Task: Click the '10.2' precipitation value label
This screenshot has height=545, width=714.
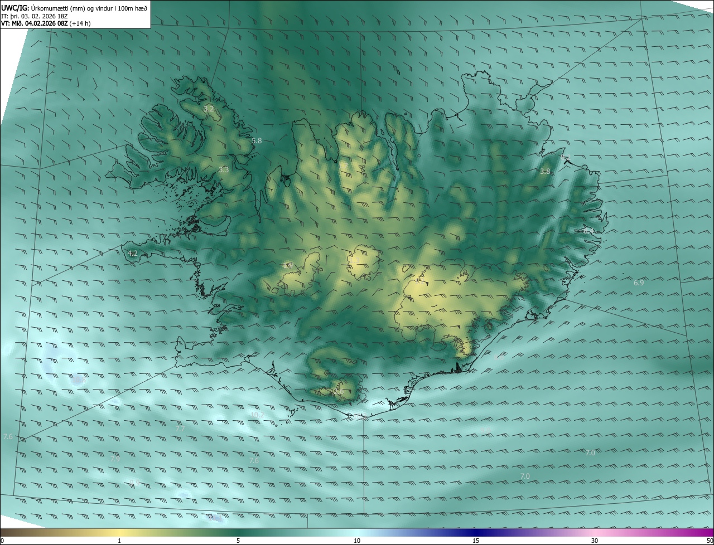Action: coord(257,415)
